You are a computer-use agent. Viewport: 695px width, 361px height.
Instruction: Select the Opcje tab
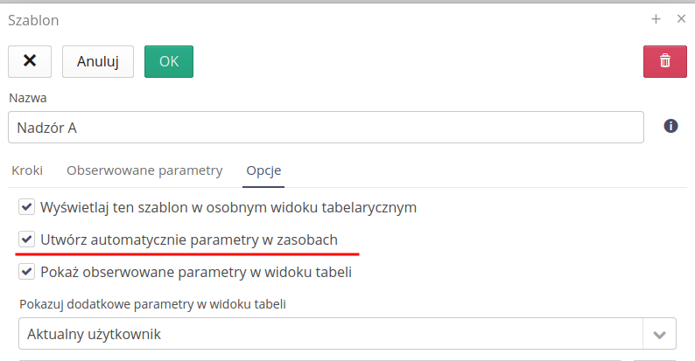263,170
